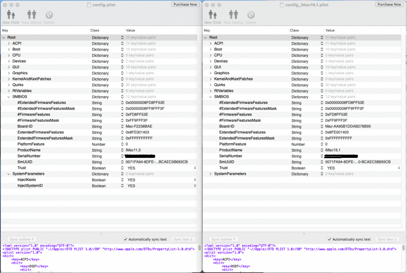Click left window XML text scrollbar
The width and height of the screenshot is (407, 273).
pos(199,247)
